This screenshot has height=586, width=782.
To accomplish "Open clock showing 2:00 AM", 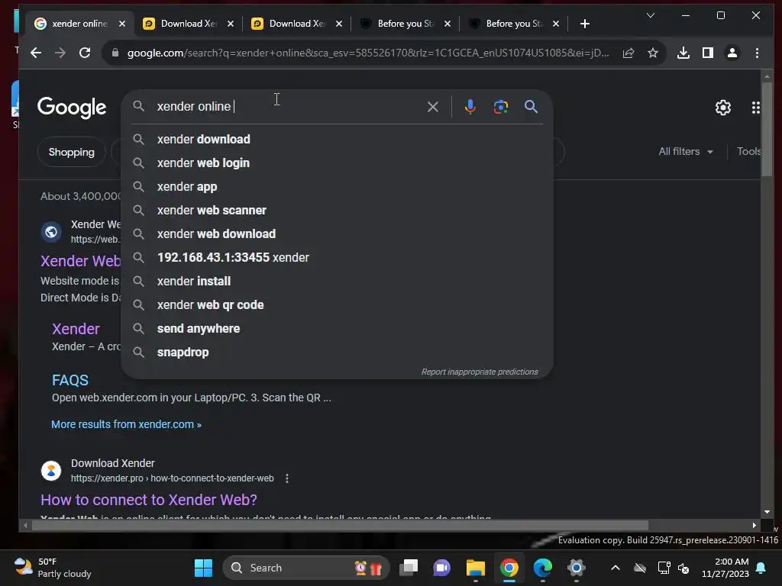I will click(x=725, y=568).
